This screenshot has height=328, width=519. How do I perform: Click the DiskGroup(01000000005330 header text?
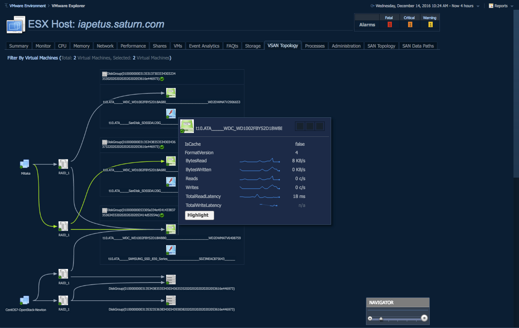coord(139,212)
